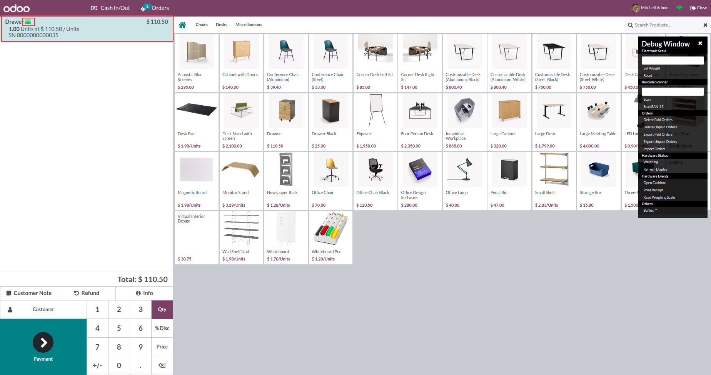This screenshot has height=375, width=711.
Task: Go to the home product category
Action: (182, 25)
